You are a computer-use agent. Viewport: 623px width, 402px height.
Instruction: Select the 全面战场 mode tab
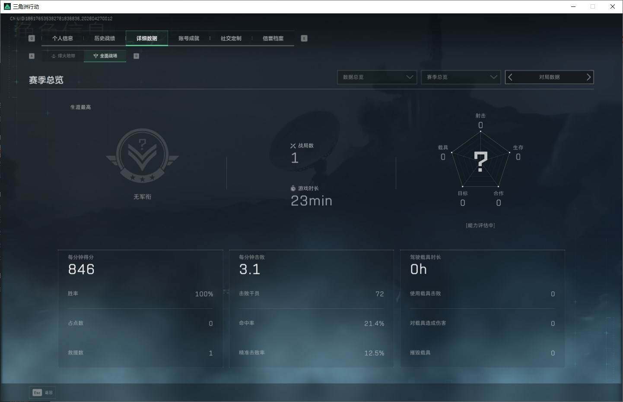105,56
